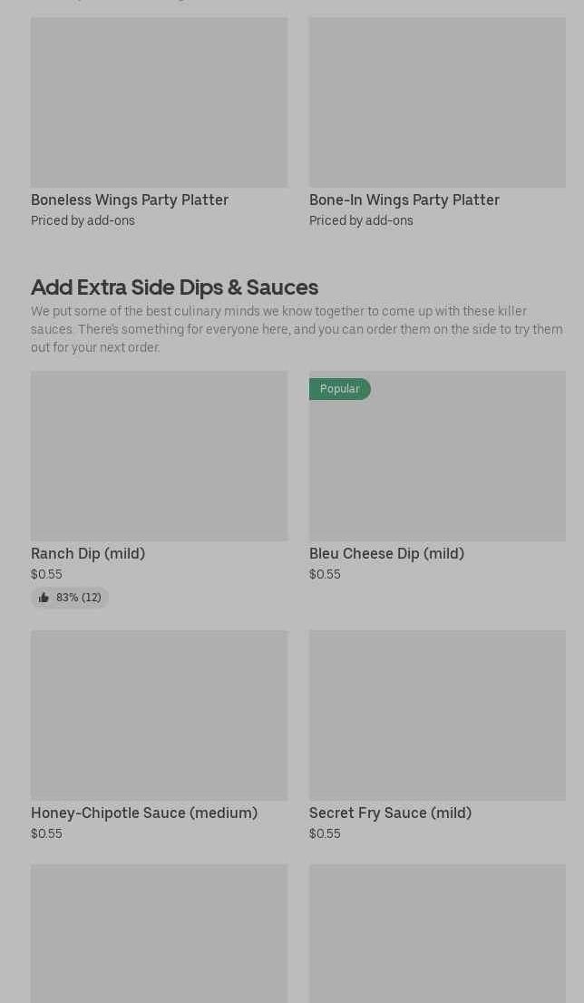
Task: Select the Ranch Dip (mild) title
Action: (x=88, y=553)
